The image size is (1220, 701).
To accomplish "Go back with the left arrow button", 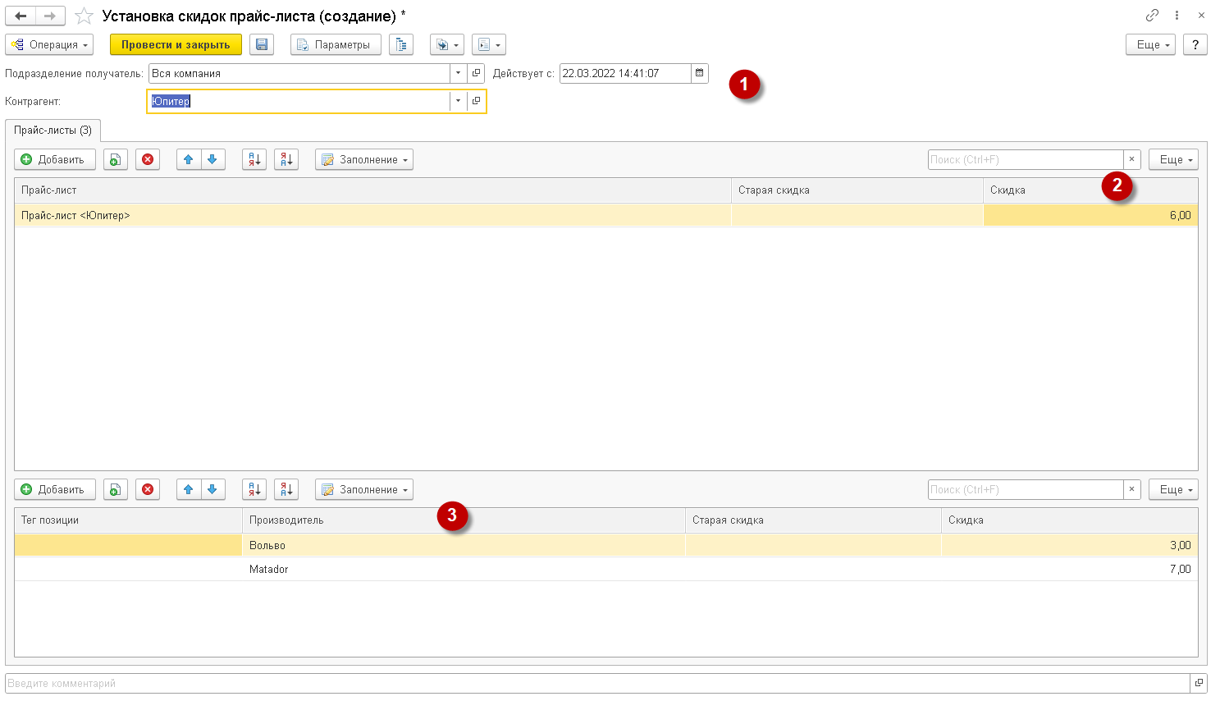I will [x=21, y=16].
